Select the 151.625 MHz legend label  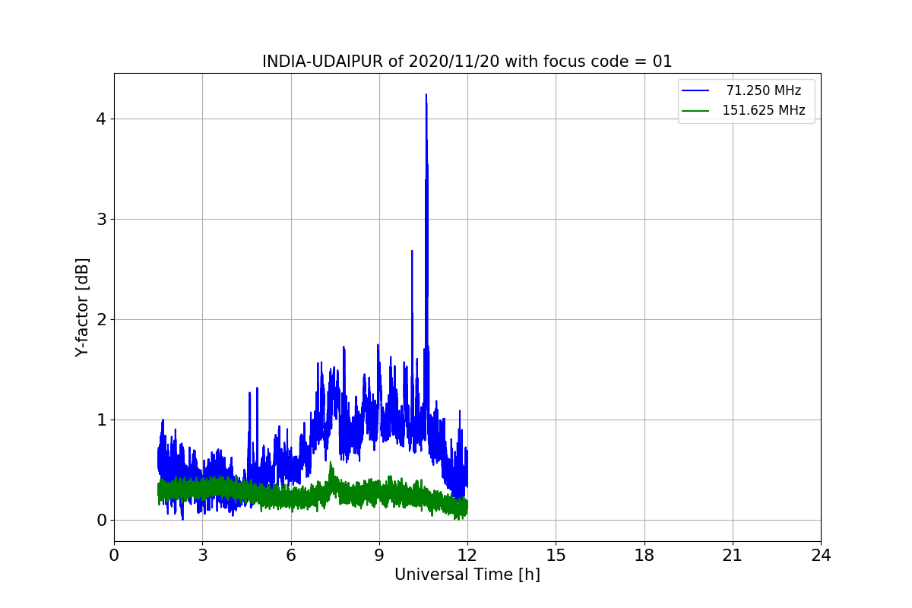(x=764, y=110)
